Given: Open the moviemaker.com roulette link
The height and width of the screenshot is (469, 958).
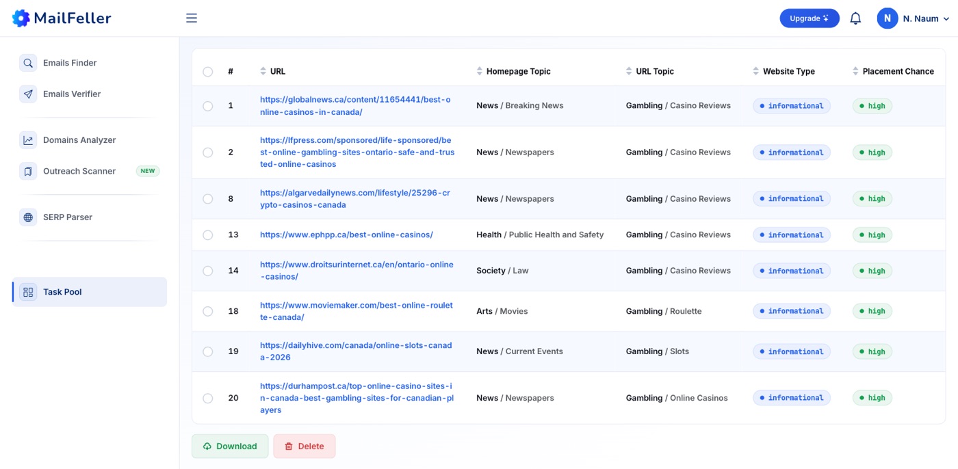Looking at the screenshot, I should (357, 311).
